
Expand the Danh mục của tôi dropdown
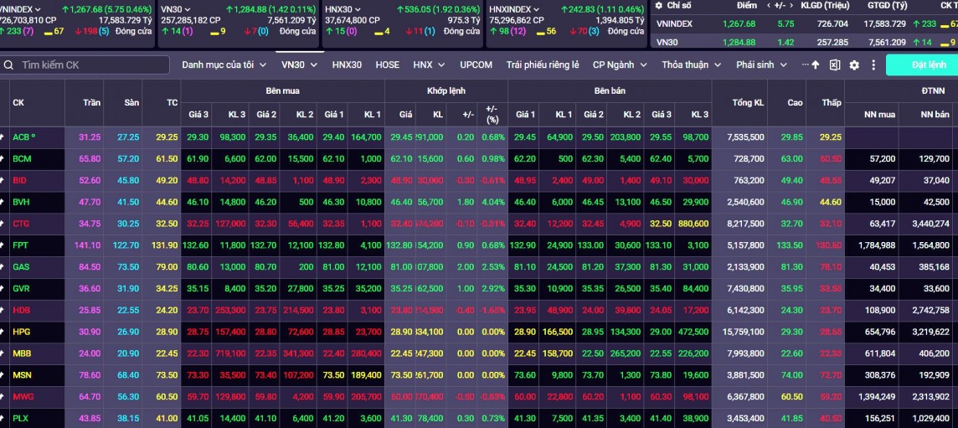(x=224, y=64)
